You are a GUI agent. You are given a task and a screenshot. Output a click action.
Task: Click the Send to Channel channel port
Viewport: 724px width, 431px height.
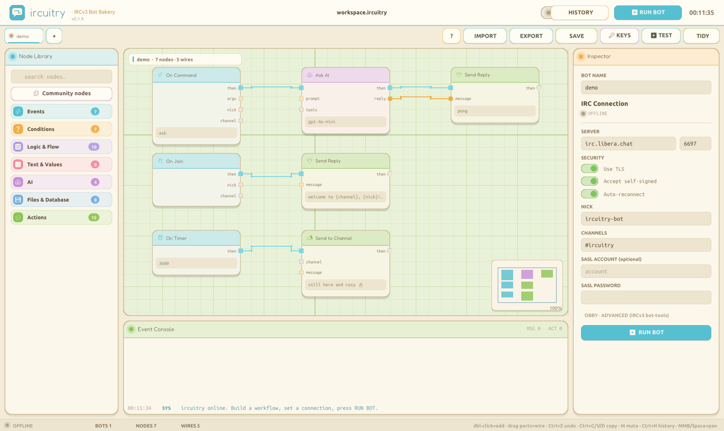(301, 262)
